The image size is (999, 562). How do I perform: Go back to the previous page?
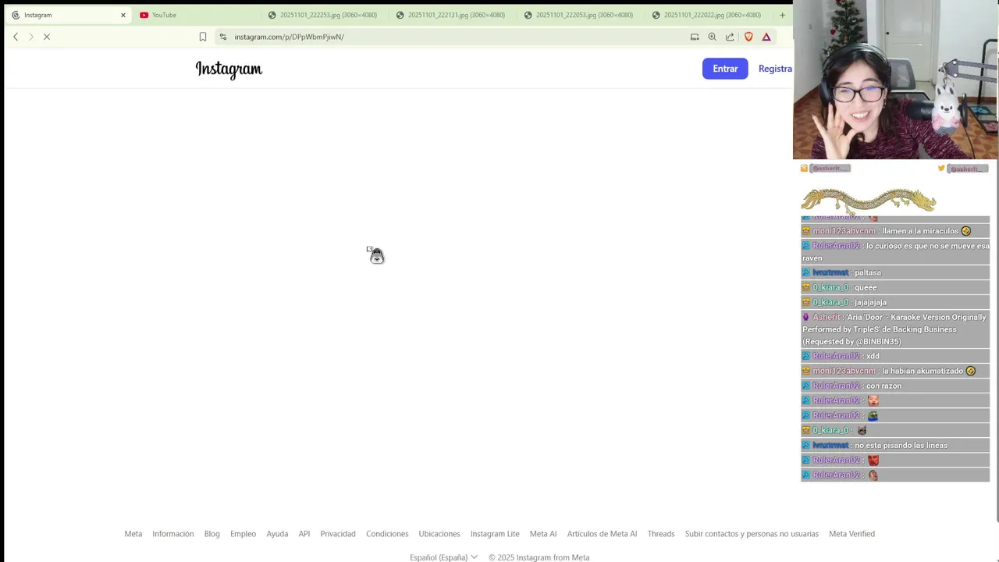16,37
